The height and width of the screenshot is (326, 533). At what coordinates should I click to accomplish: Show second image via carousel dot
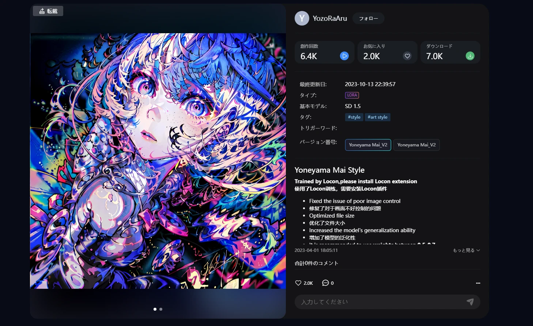click(x=161, y=309)
